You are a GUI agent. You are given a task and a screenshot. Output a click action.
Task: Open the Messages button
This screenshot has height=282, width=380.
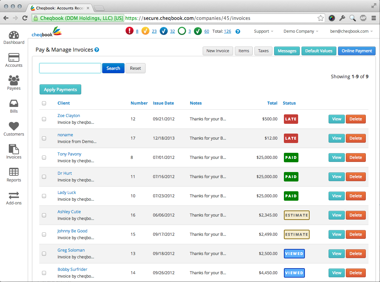pos(287,51)
